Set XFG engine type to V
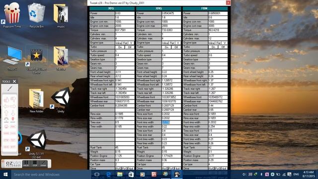Screen dimensions: 318x179 pyautogui.click(x=131, y=43)
